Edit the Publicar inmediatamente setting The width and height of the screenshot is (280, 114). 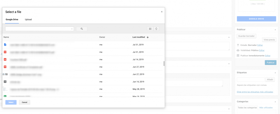click(268, 55)
